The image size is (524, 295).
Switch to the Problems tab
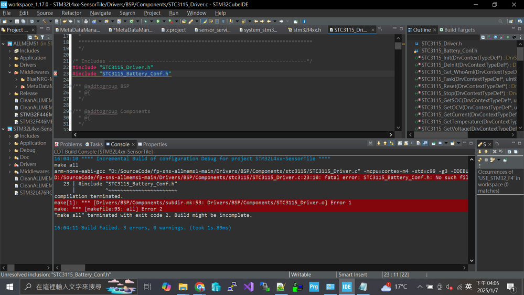click(68, 144)
